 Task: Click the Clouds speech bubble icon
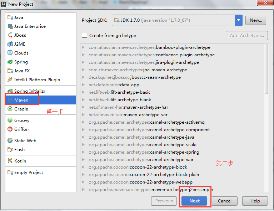coord(10,53)
